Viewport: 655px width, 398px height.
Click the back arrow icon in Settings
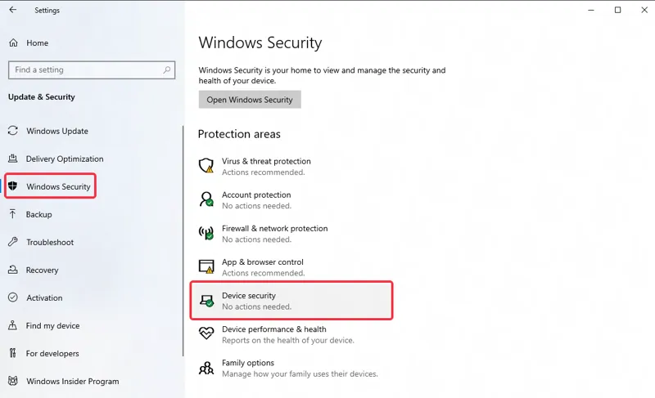(13, 10)
